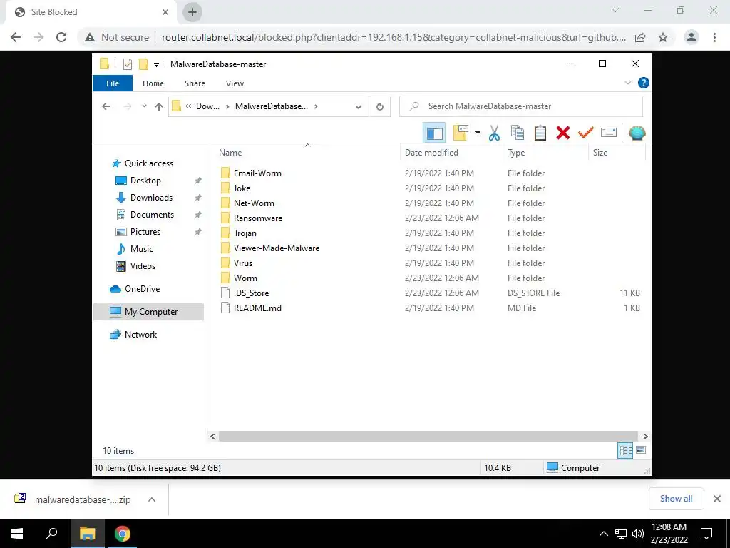The image size is (730, 548).
Task: Open the File ribbon tab
Action: point(113,83)
